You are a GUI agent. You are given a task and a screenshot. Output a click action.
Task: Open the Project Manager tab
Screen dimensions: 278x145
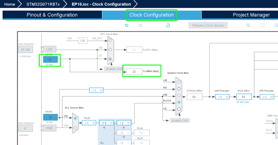251,15
